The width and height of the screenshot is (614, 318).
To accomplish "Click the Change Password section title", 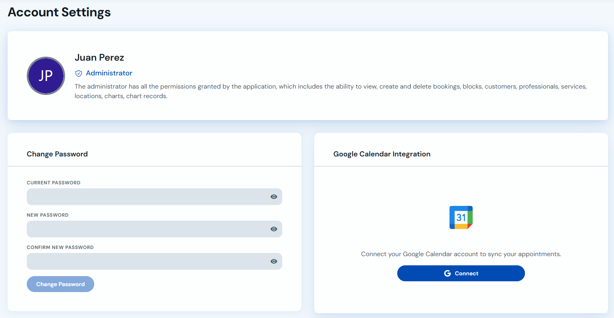I will point(57,154).
